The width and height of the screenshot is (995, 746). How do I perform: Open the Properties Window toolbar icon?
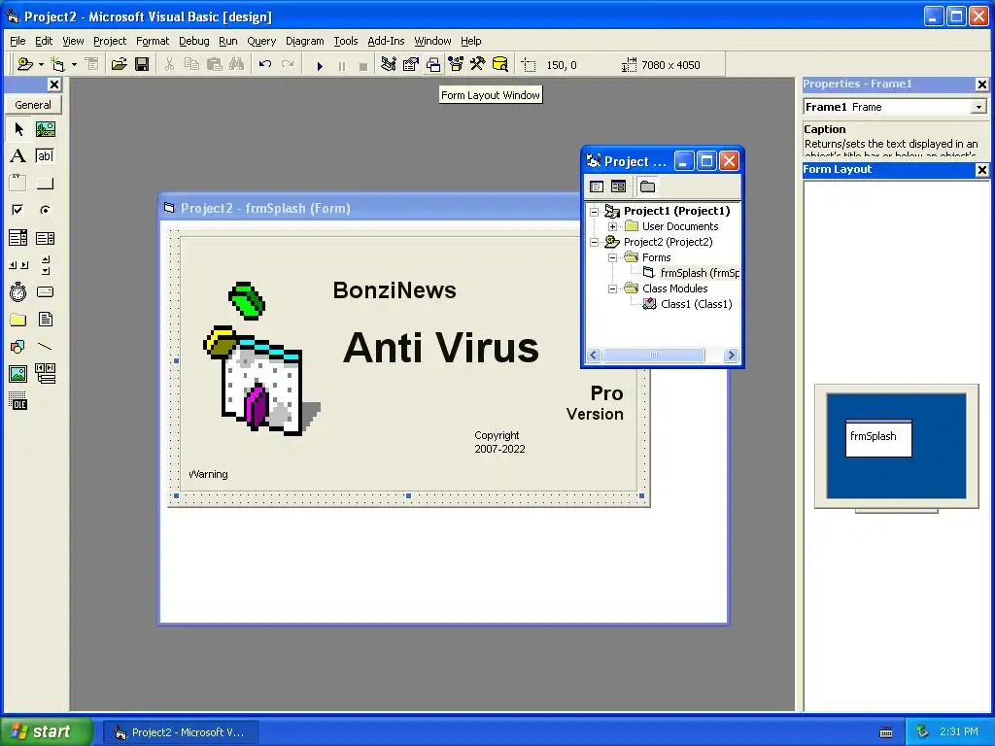point(411,64)
